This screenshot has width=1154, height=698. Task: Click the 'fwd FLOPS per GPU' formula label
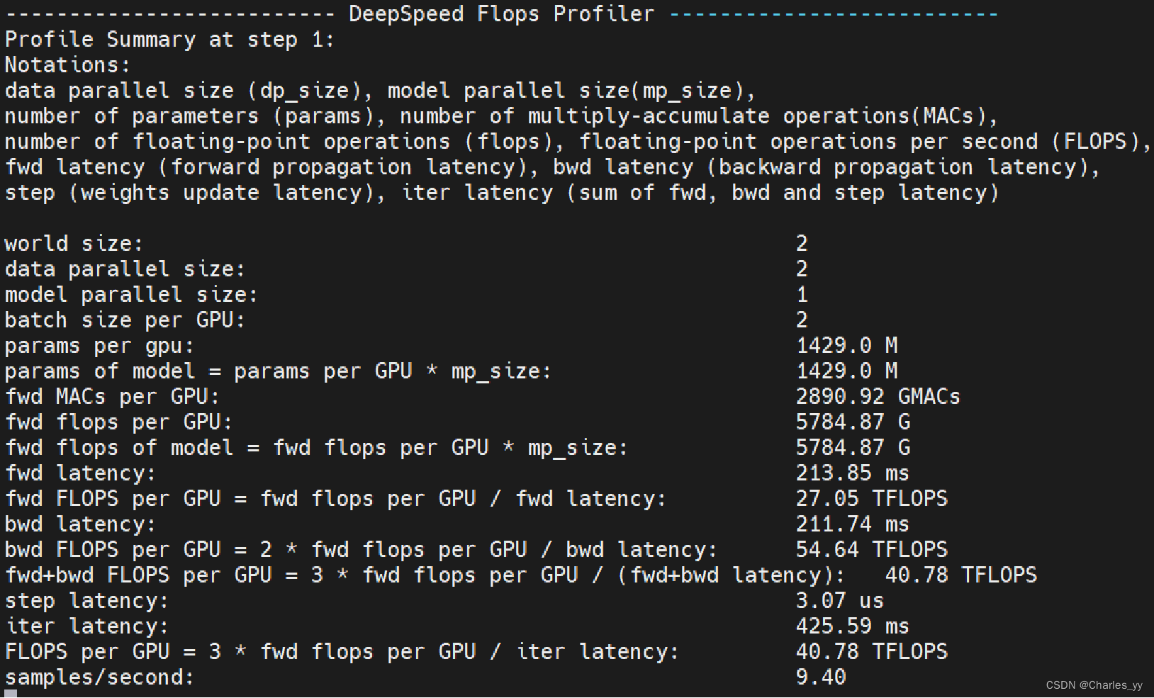point(335,499)
